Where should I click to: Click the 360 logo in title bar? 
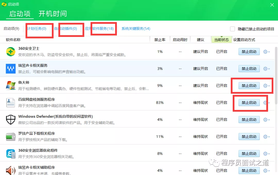pos(4,4)
